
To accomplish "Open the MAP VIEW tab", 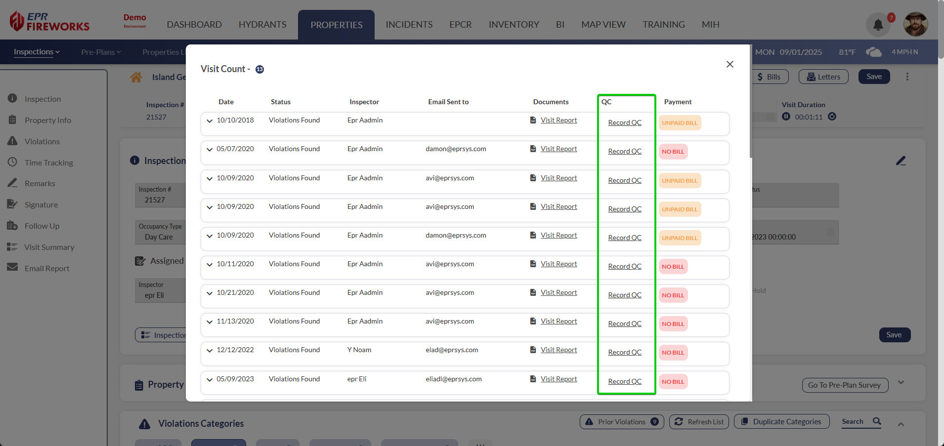I will 603,25.
